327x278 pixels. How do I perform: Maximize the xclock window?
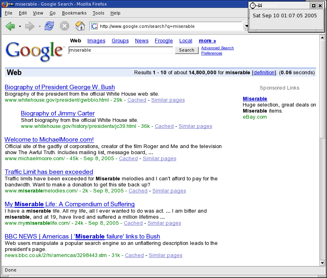tap(313, 6)
